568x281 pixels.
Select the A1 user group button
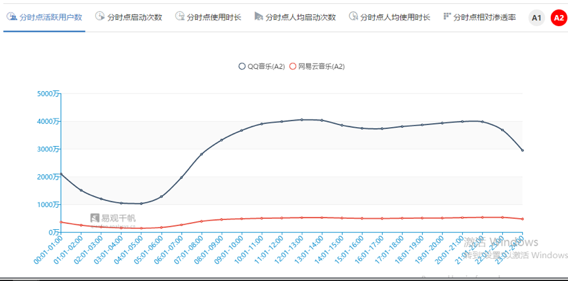pyautogui.click(x=536, y=18)
